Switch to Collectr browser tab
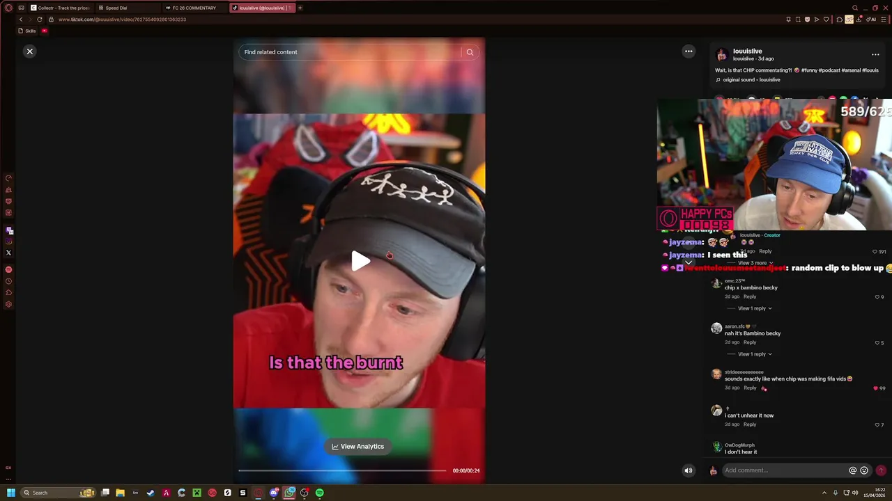The width and height of the screenshot is (892, 501). 60,8
